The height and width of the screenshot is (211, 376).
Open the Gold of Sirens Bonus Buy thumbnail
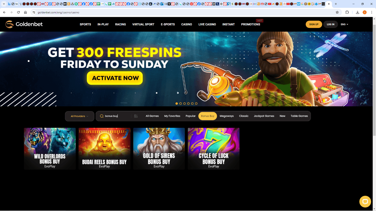pos(159,149)
